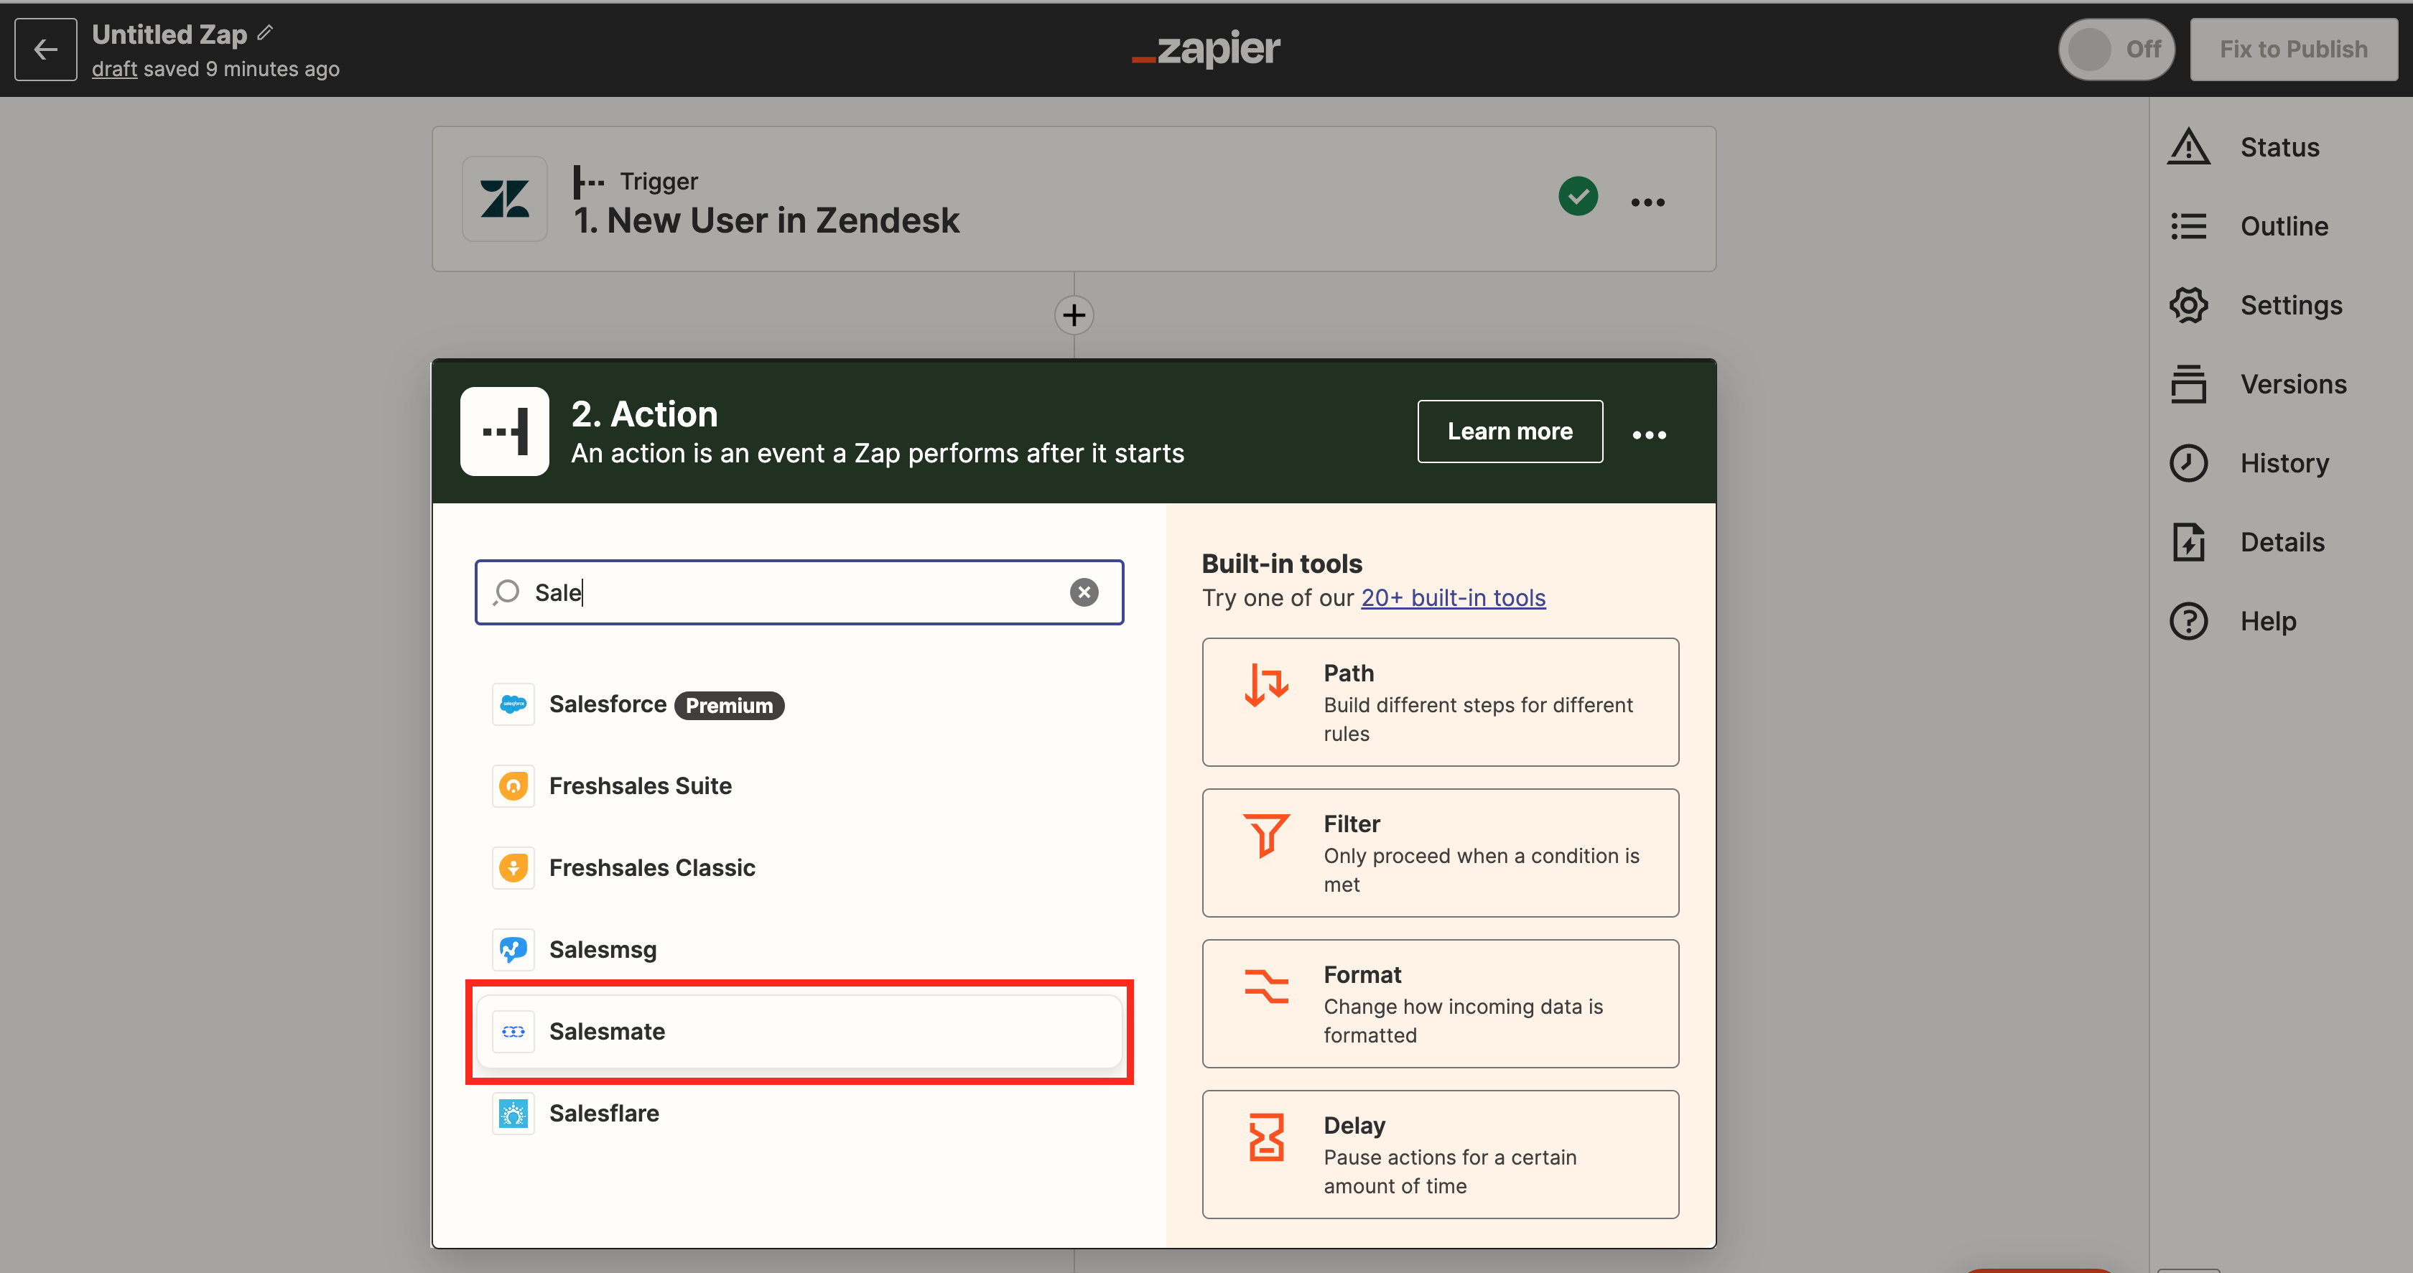Screen dimensions: 2413x1273
Task: Clear the search text with the X
Action: (x=1084, y=592)
